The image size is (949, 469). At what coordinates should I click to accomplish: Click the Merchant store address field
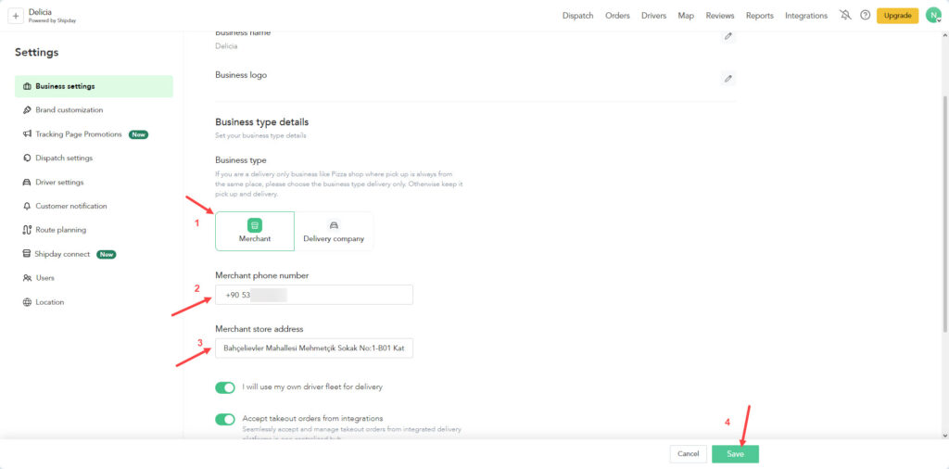[314, 349]
